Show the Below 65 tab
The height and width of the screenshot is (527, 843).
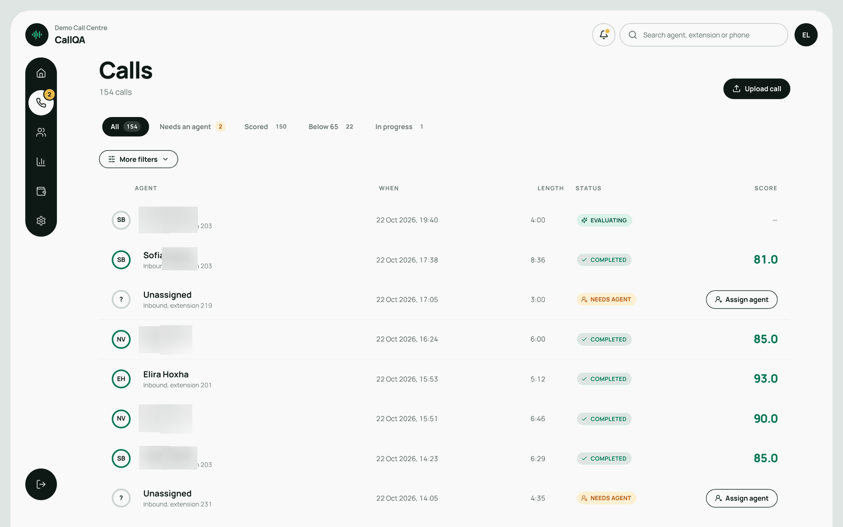click(331, 126)
